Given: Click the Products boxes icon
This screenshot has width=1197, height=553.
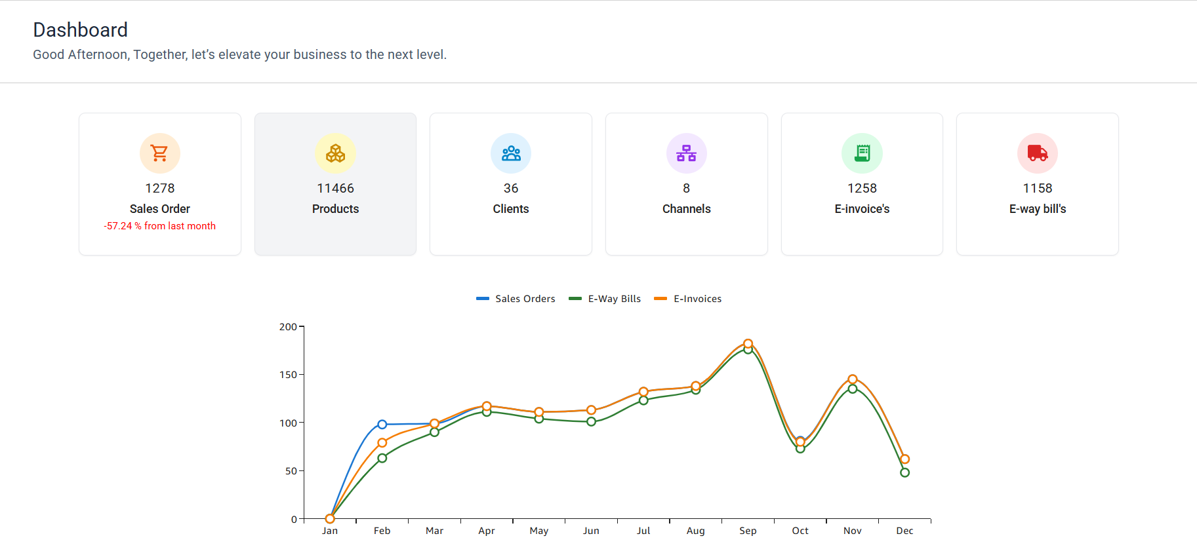Looking at the screenshot, I should click(335, 153).
